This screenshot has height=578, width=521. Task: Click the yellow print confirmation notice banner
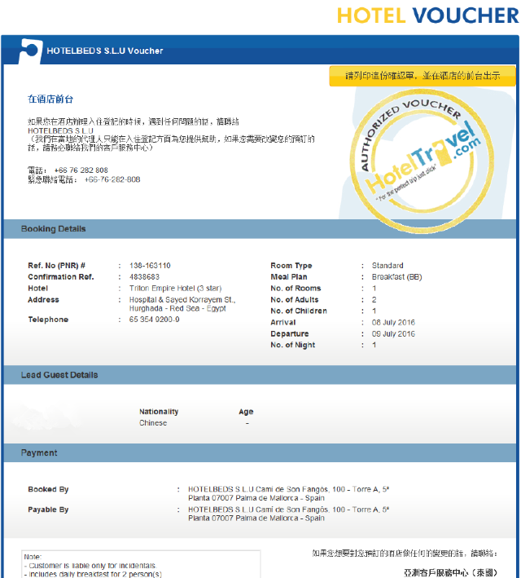(422, 76)
